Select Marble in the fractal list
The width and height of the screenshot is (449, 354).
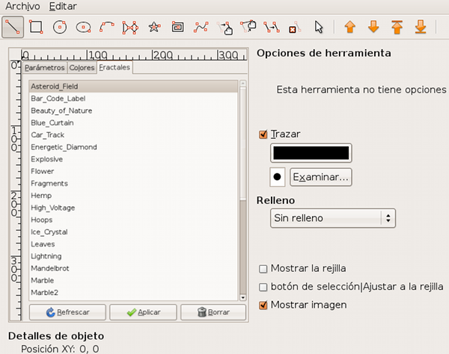tap(133, 281)
